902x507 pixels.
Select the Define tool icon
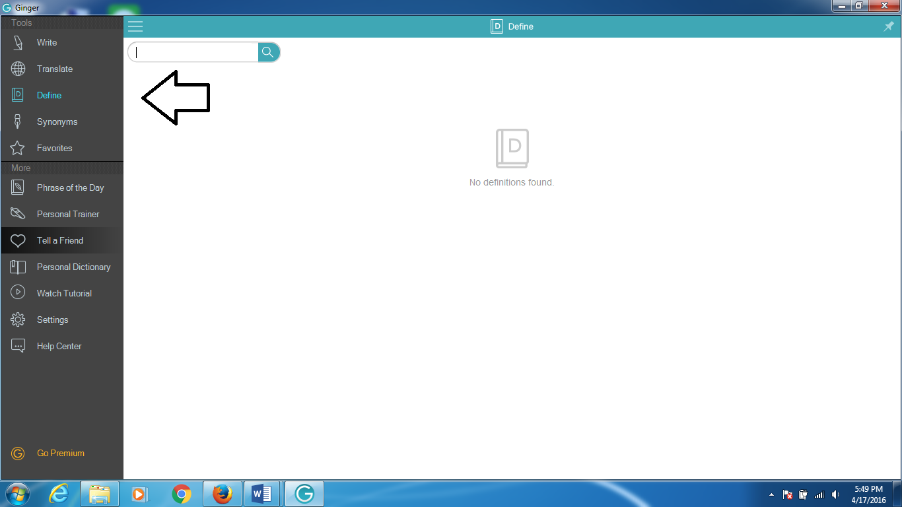[x=18, y=94]
